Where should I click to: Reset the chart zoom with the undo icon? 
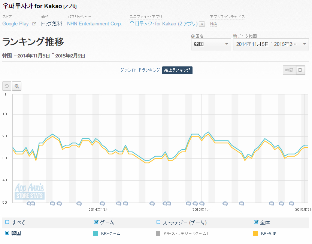click(7, 86)
